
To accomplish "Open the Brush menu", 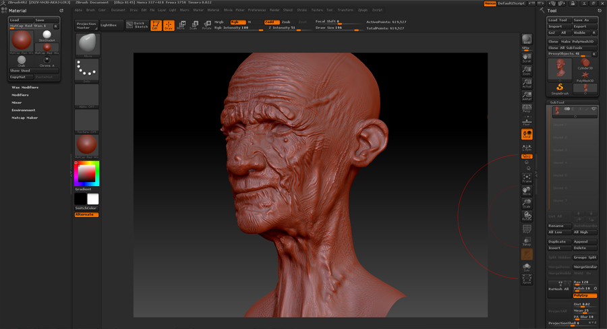I will pyautogui.click(x=90, y=10).
